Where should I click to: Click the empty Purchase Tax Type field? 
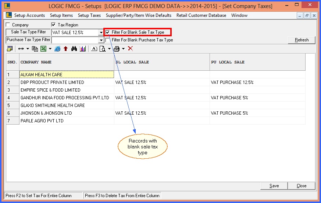point(75,40)
